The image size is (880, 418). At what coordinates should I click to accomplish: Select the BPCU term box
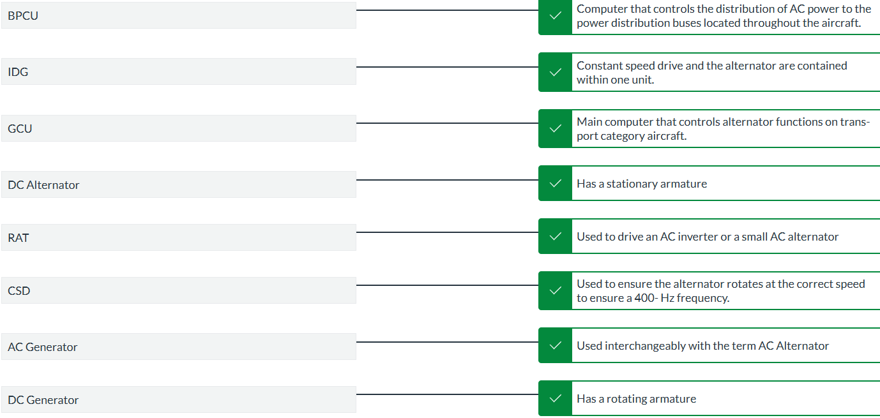click(x=179, y=16)
